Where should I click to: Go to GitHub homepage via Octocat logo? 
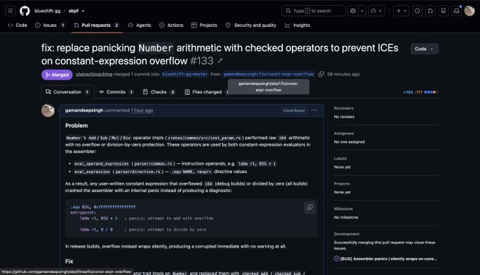[25, 11]
